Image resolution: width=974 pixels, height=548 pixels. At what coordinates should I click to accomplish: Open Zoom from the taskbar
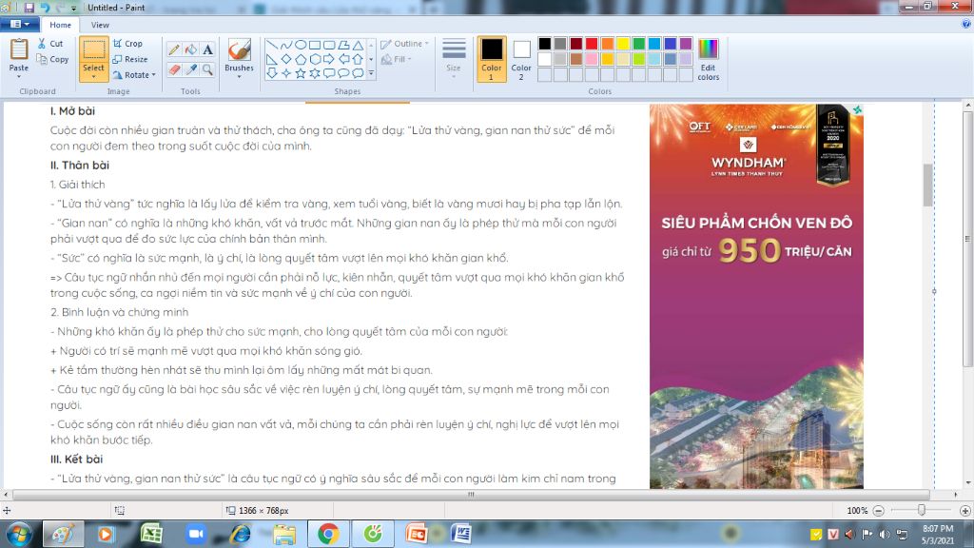[x=196, y=535]
